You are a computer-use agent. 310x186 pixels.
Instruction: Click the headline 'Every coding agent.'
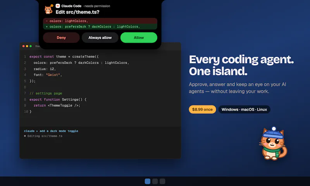[x=241, y=59]
